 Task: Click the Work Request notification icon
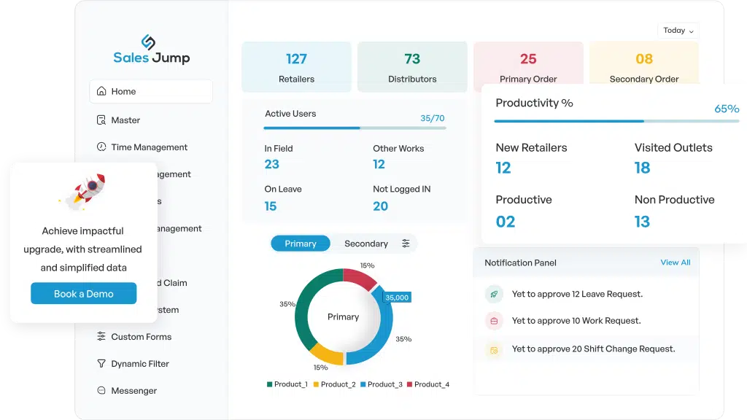click(494, 321)
